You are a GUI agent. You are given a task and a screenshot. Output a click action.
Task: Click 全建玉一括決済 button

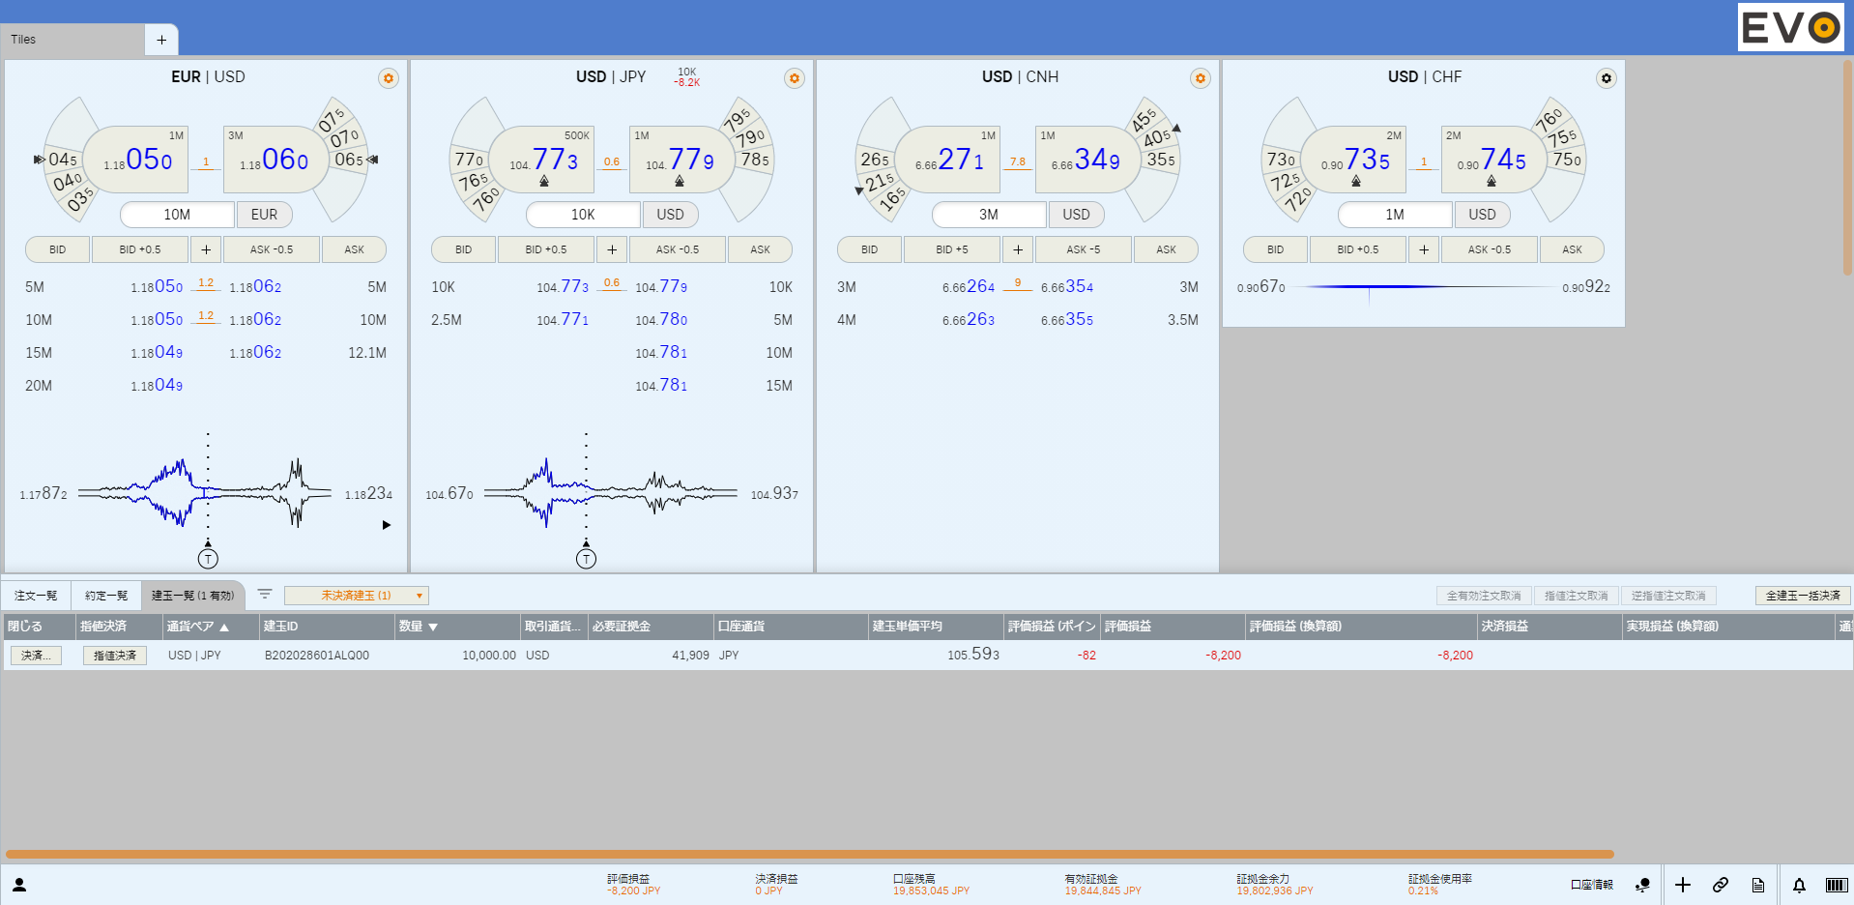(1803, 596)
